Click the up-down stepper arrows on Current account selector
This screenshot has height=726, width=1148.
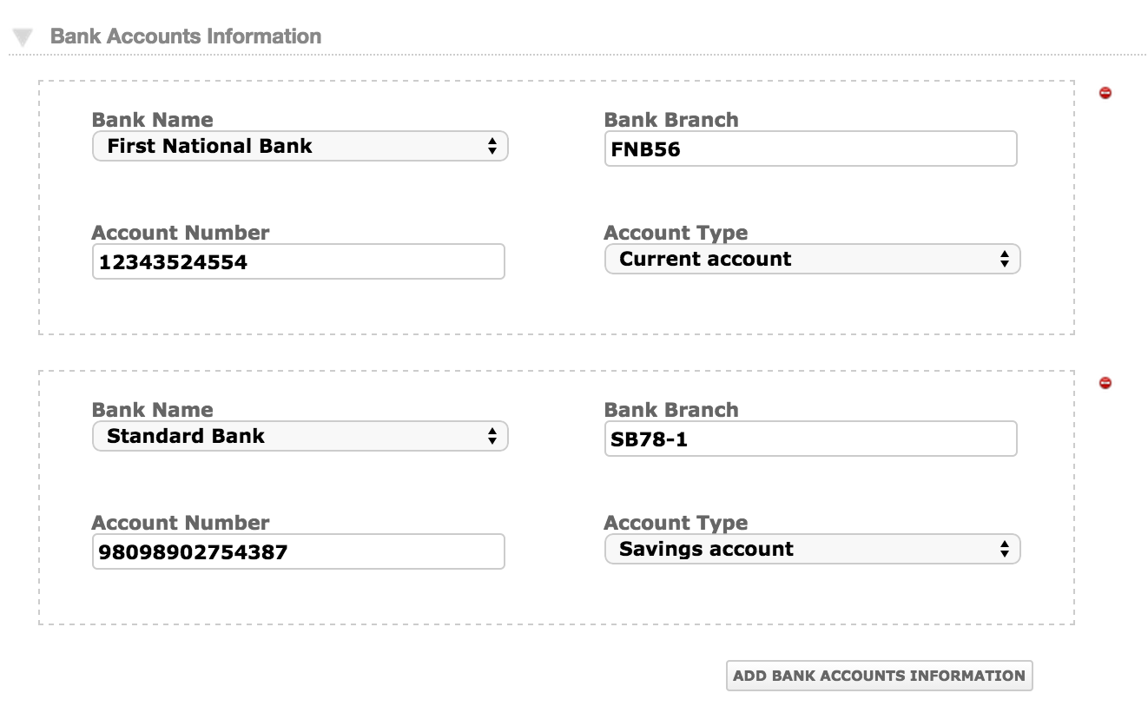(x=1006, y=259)
